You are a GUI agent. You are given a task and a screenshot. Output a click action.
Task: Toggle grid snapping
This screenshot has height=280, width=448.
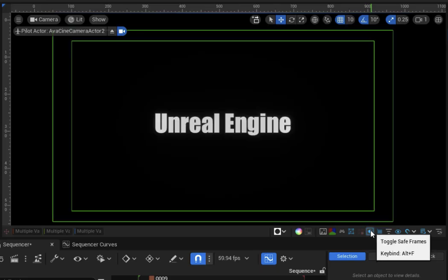(x=340, y=20)
